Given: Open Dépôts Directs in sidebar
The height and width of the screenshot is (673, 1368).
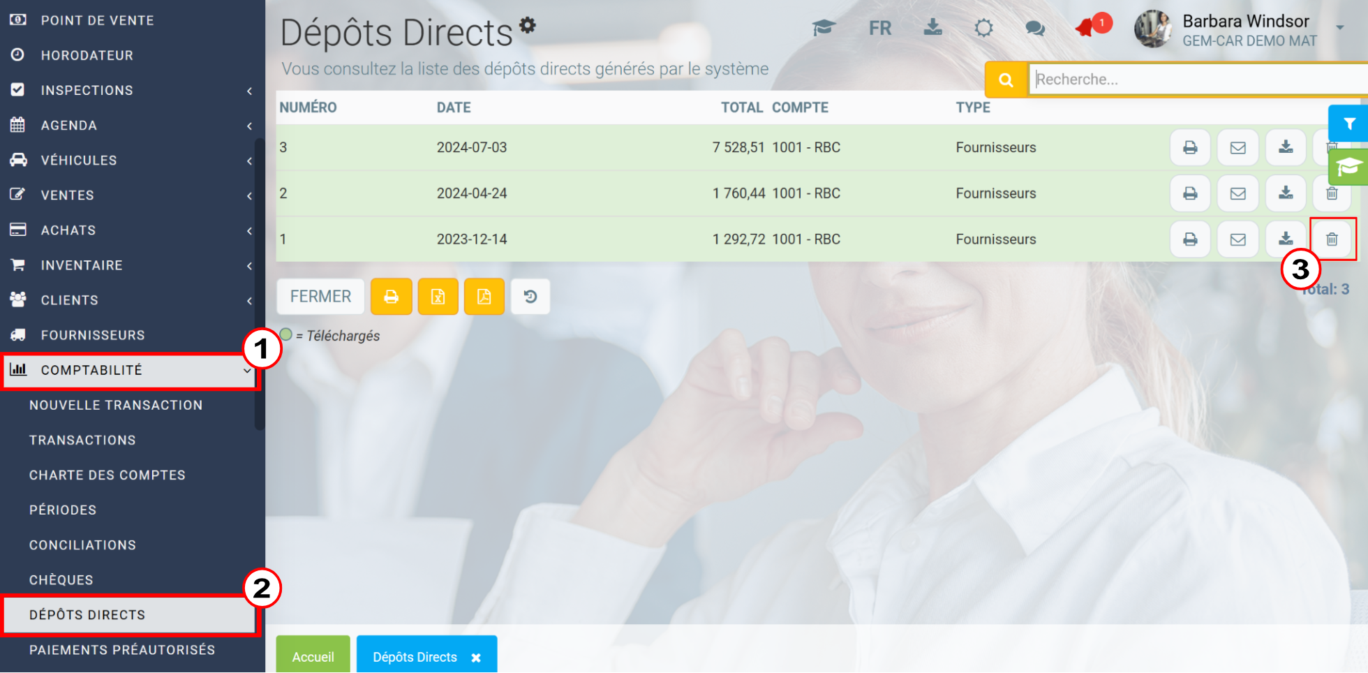Looking at the screenshot, I should point(130,615).
